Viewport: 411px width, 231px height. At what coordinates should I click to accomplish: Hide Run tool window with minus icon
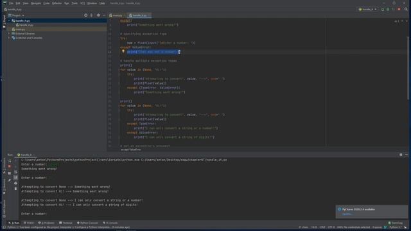[x=407, y=155]
